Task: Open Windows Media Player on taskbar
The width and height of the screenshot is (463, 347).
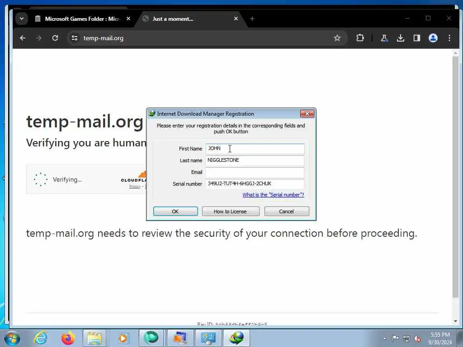Action: tap(123, 338)
